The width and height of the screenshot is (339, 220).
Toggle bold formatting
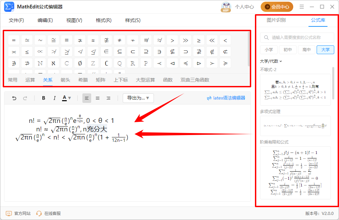(44, 98)
